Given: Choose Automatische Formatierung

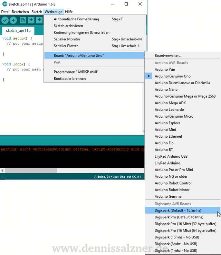Looking at the screenshot, I should pyautogui.click(x=95, y=19).
